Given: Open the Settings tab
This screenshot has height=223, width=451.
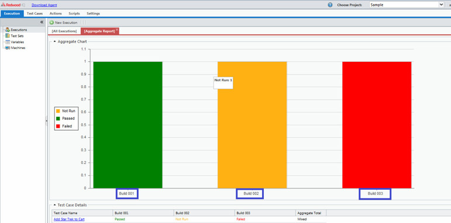Looking at the screenshot, I should point(93,13).
